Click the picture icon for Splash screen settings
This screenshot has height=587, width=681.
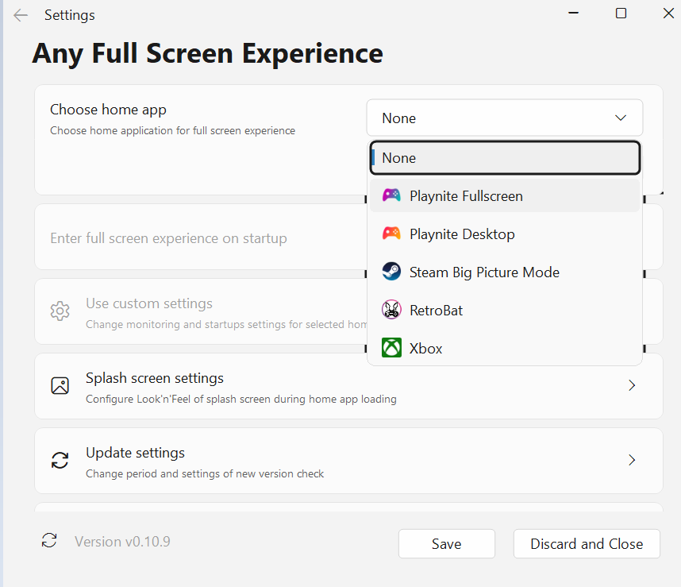(x=60, y=385)
